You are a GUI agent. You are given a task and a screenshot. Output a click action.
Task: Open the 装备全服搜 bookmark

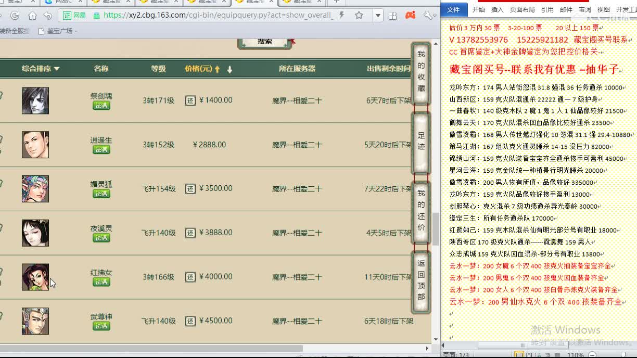[x=15, y=31]
